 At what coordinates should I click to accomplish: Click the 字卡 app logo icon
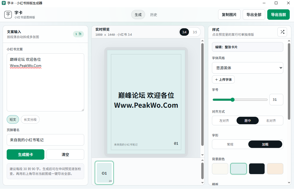[8, 15]
